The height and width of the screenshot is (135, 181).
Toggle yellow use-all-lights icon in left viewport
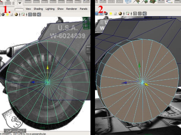click(7, 14)
